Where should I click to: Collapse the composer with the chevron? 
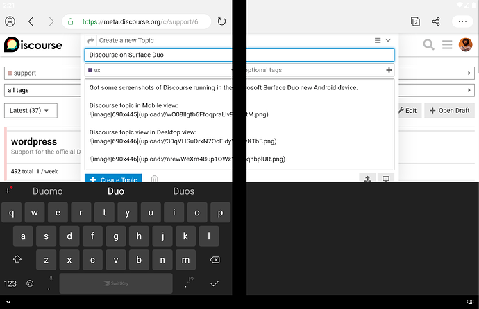(x=388, y=40)
